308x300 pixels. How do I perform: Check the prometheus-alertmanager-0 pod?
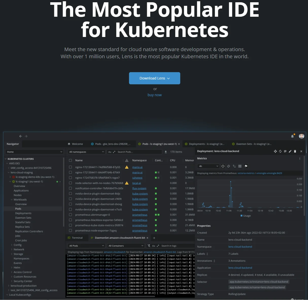(70, 215)
